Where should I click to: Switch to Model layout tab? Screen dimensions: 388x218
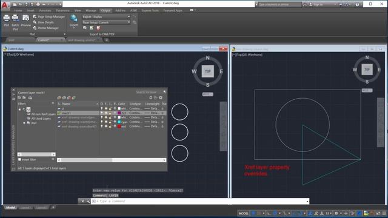tap(10, 208)
